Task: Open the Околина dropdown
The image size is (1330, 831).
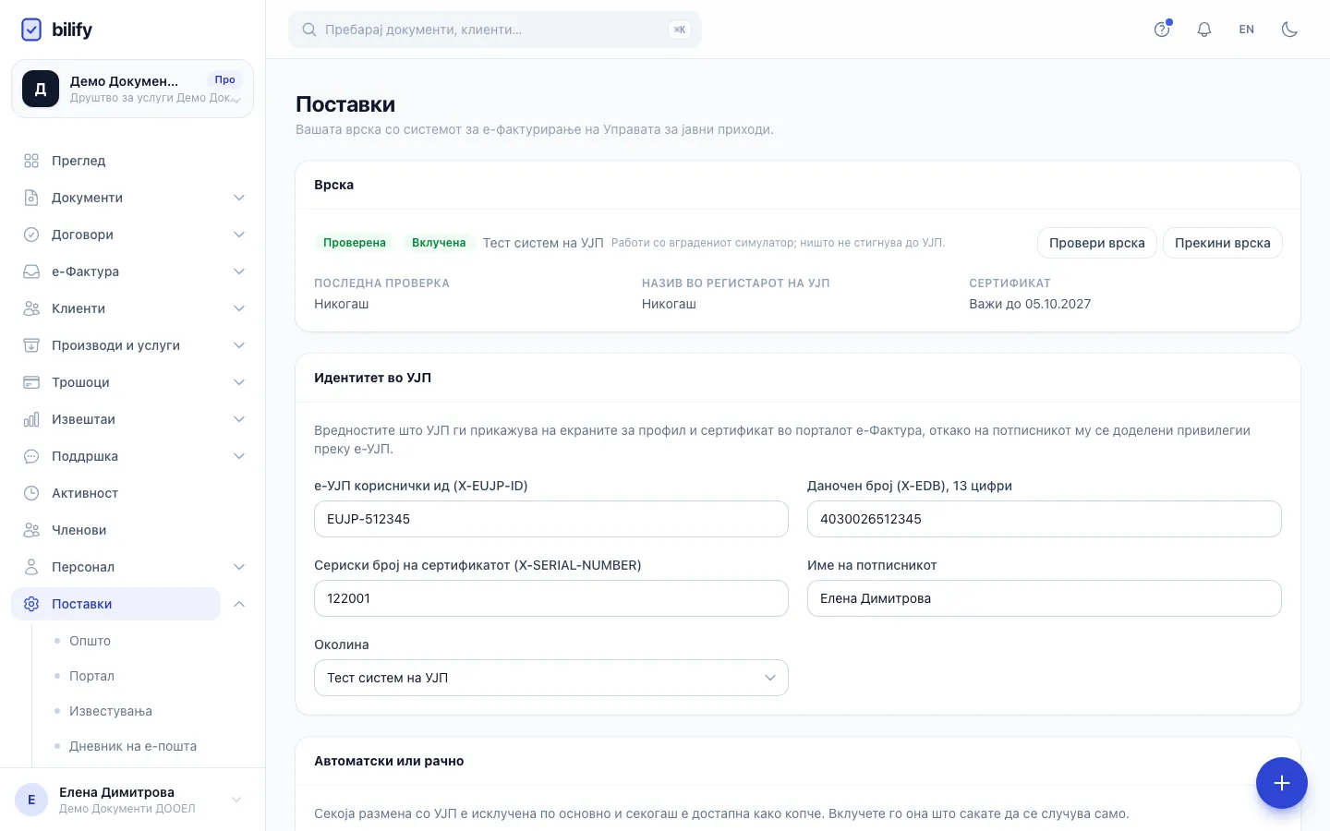Action: [551, 678]
